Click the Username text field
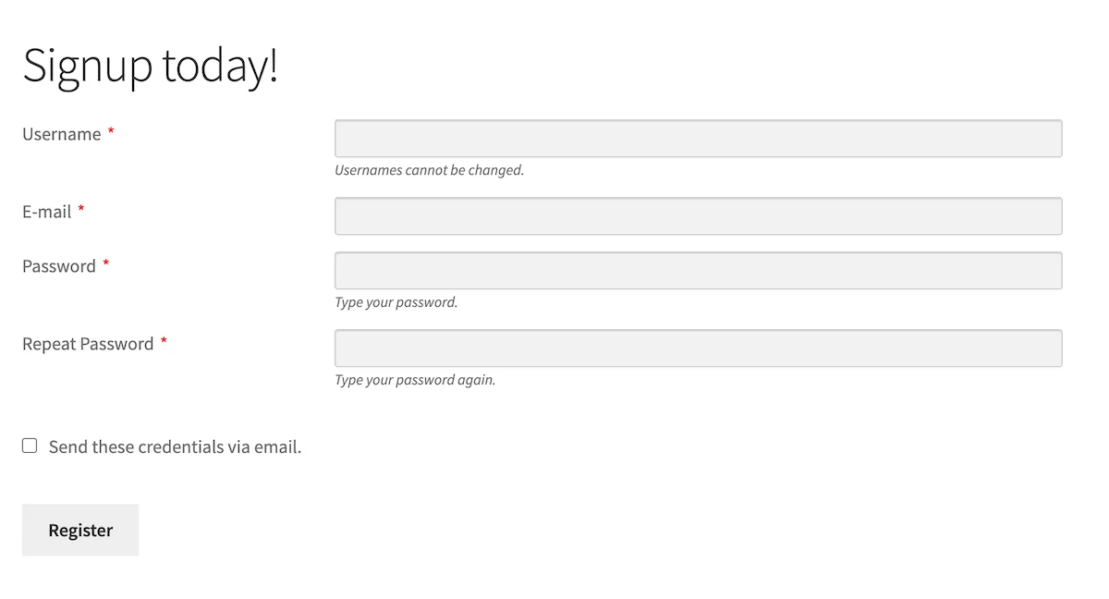Viewport: 1109px width, 599px height. point(698,139)
